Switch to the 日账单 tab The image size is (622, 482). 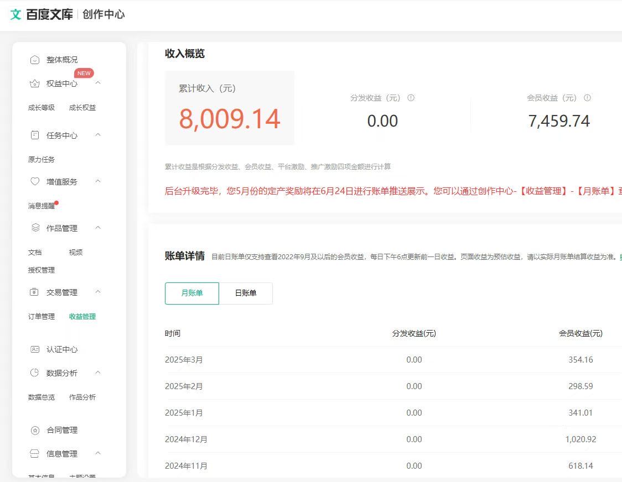point(246,294)
